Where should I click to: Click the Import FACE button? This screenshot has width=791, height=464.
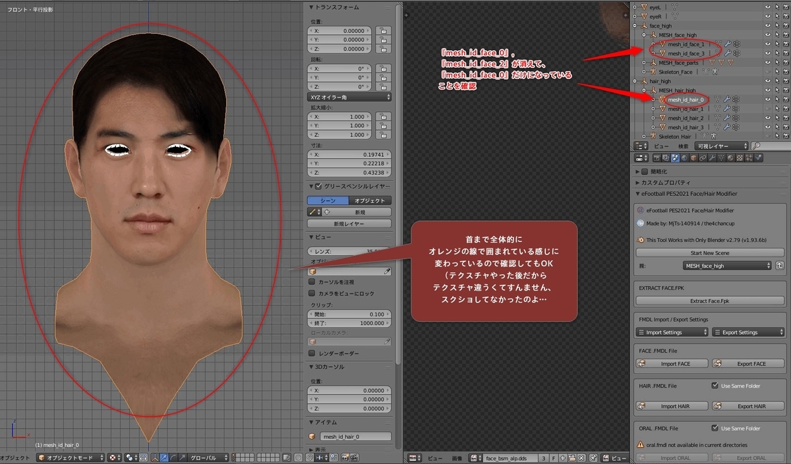672,364
